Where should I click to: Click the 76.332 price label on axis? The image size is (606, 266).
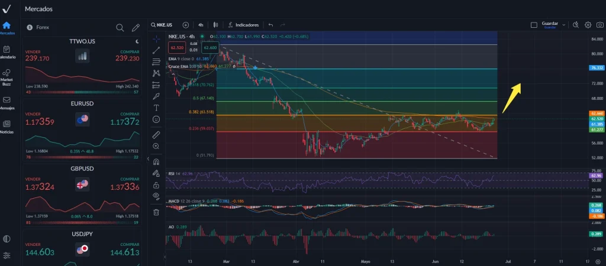[x=597, y=67]
